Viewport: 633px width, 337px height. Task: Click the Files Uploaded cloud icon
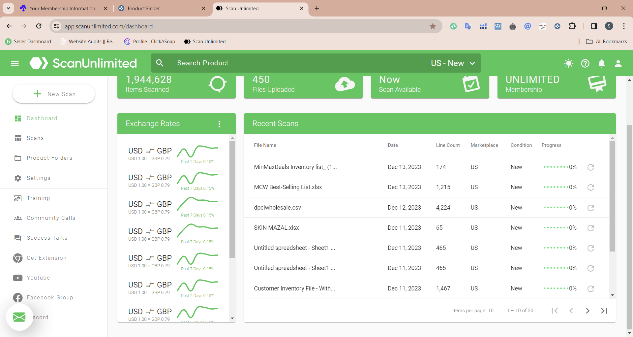click(x=345, y=84)
